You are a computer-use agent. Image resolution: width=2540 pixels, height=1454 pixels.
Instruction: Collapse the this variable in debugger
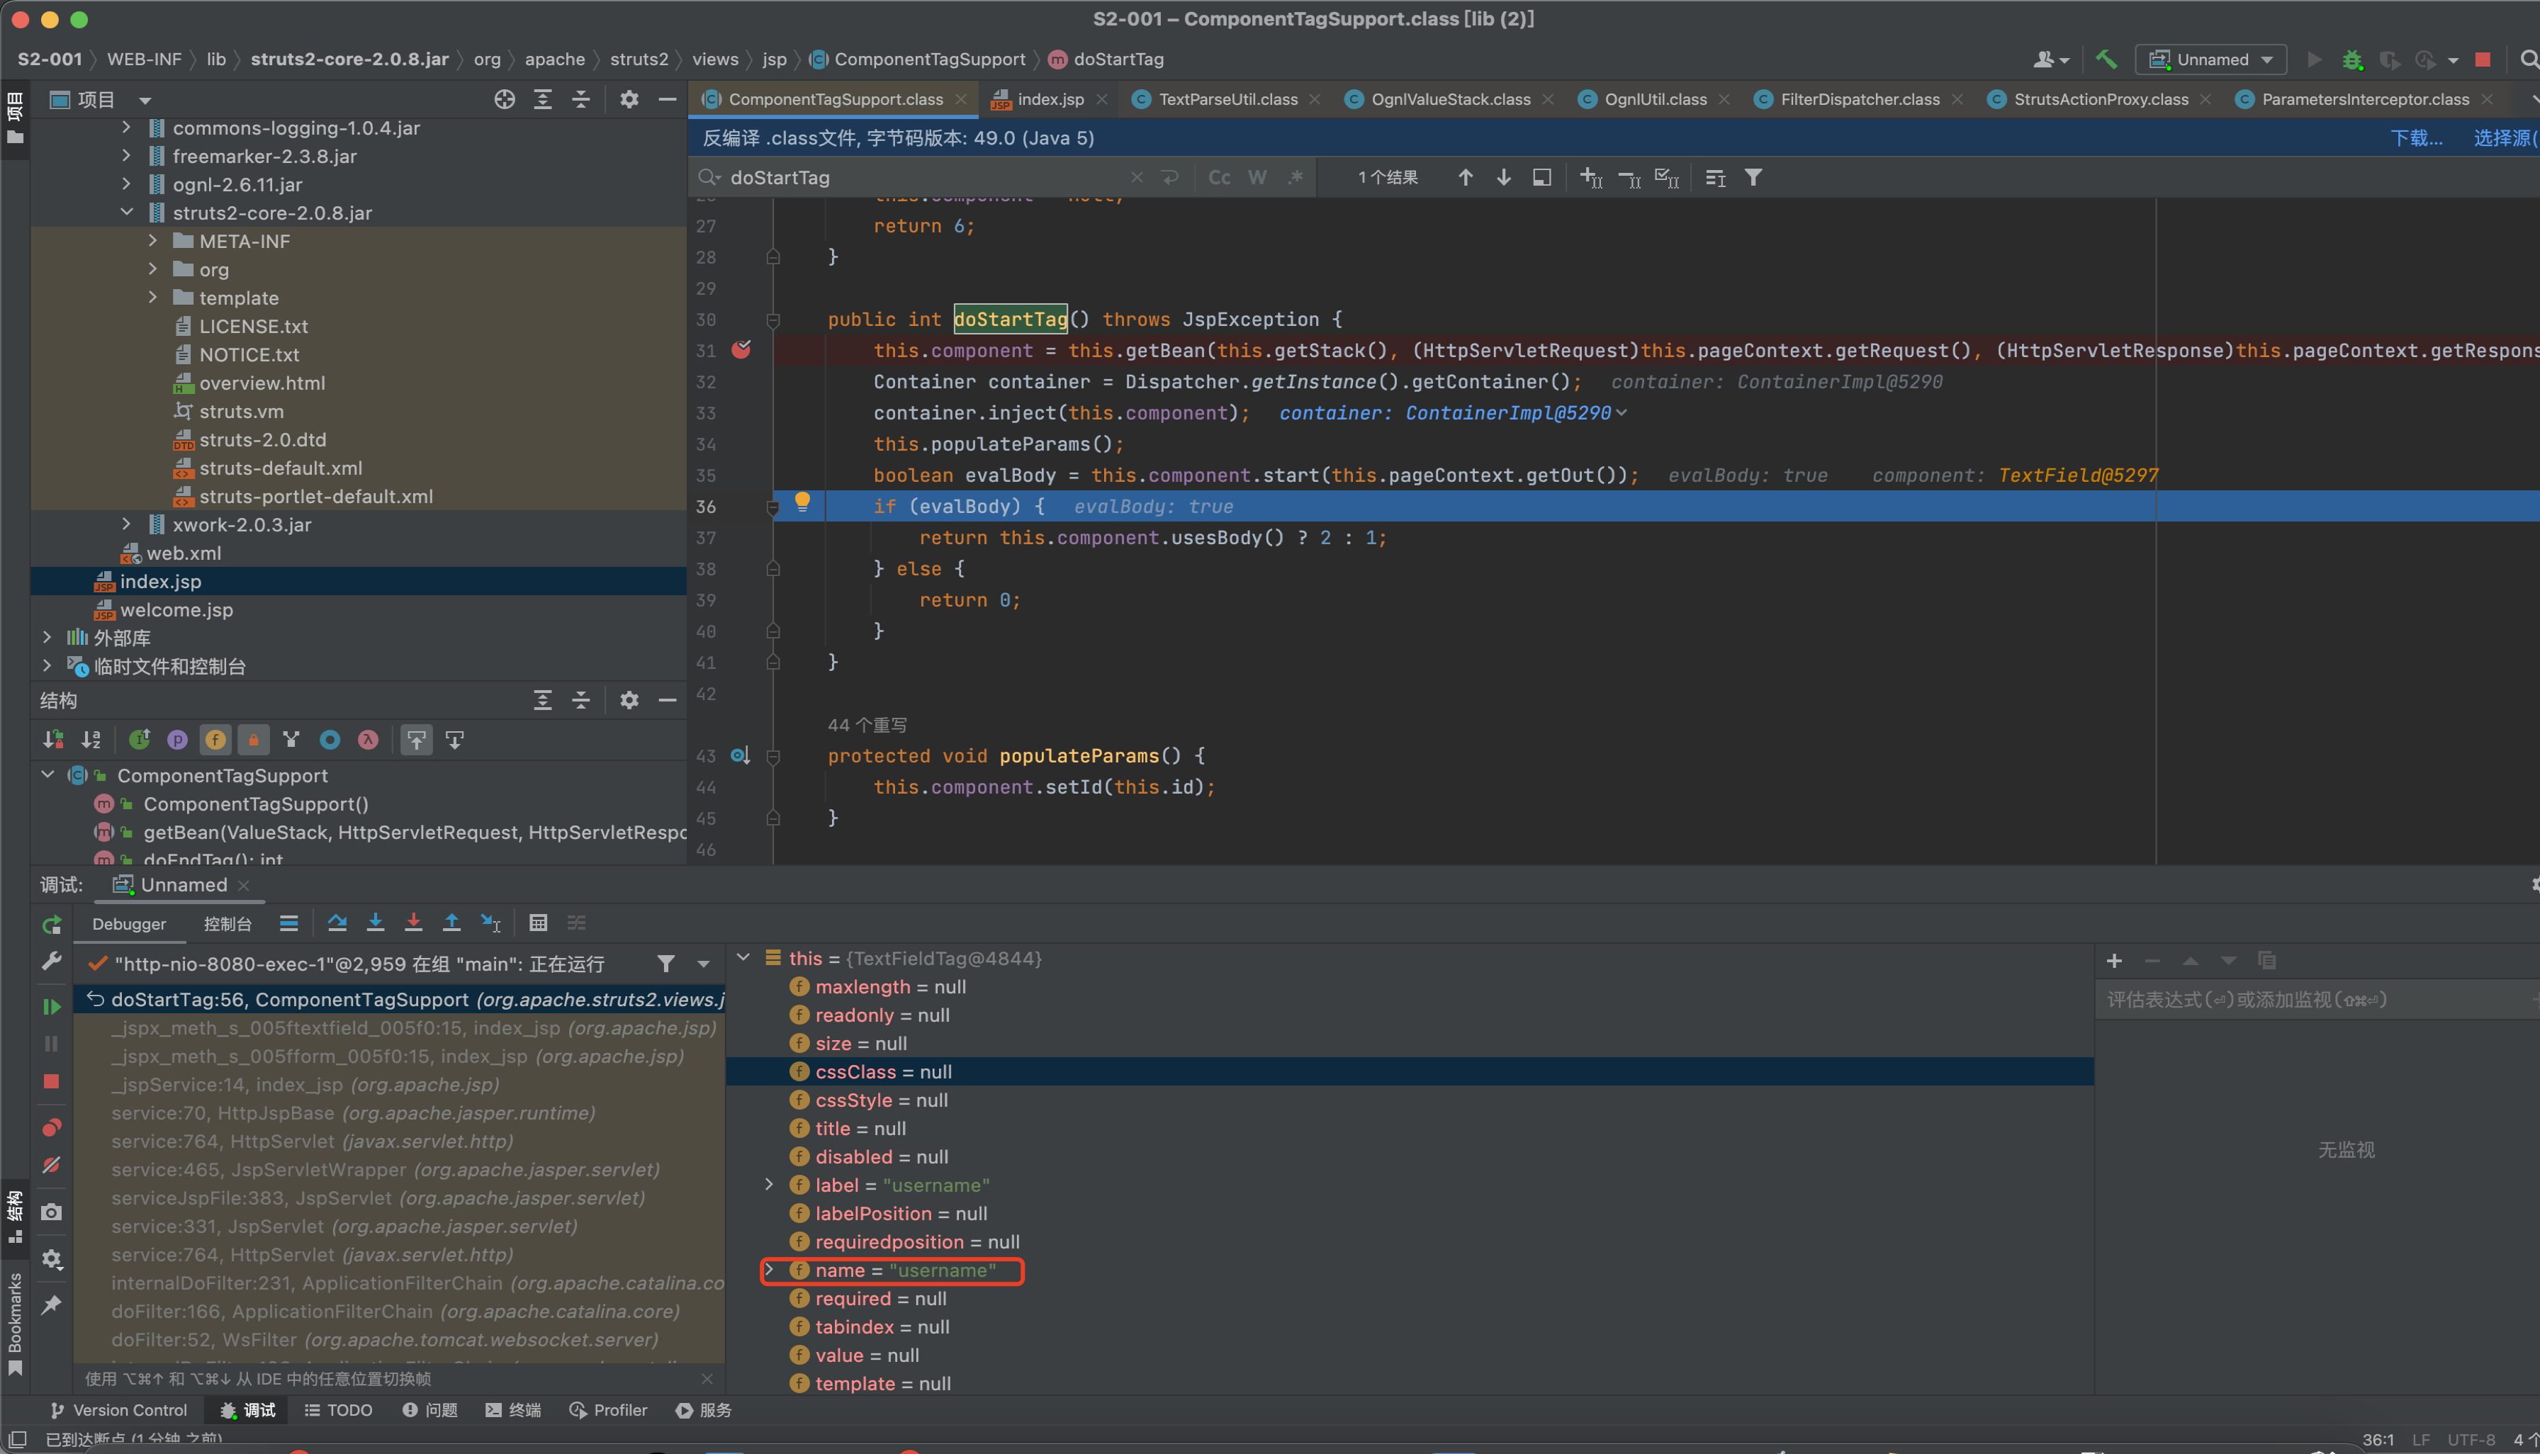(743, 958)
